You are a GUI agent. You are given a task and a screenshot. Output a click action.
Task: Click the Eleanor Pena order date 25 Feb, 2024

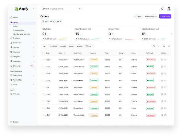[63, 108]
